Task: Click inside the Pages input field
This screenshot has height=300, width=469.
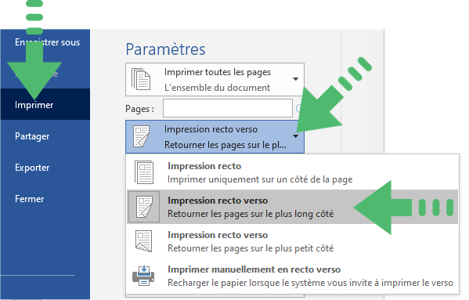Action: [x=228, y=108]
